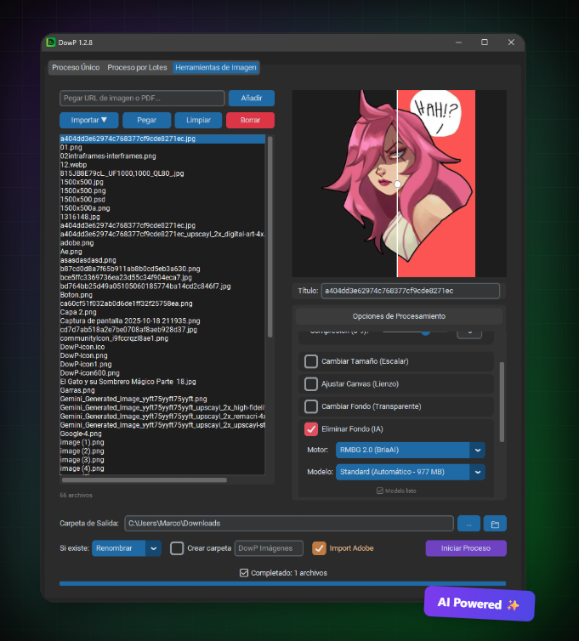Click the DowP Imágenes folder name field
Viewport: 579px width, 641px height.
(269, 548)
